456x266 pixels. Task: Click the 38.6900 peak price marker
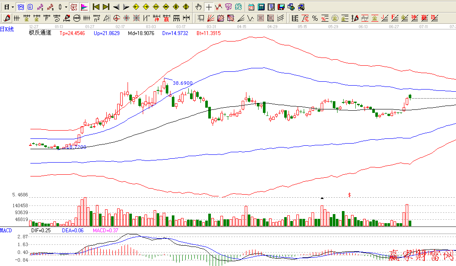[182, 83]
